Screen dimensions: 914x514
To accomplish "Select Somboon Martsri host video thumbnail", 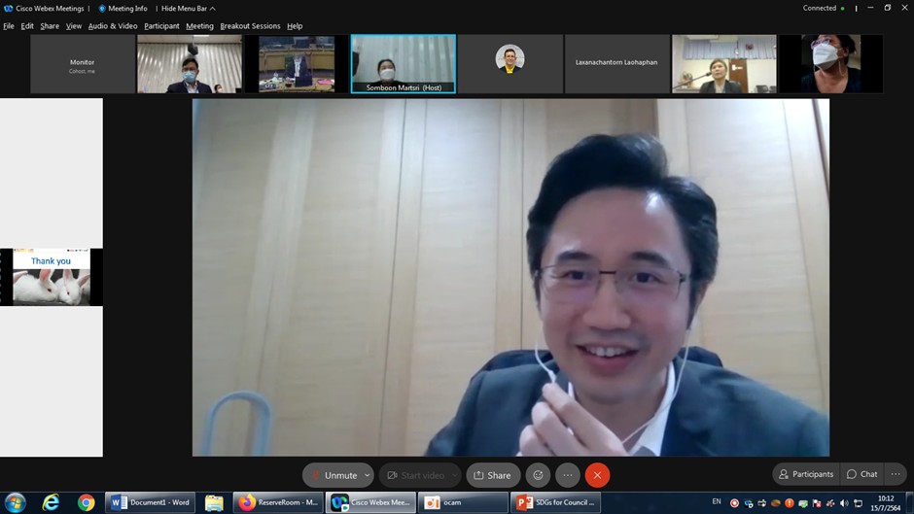I will pyautogui.click(x=403, y=63).
